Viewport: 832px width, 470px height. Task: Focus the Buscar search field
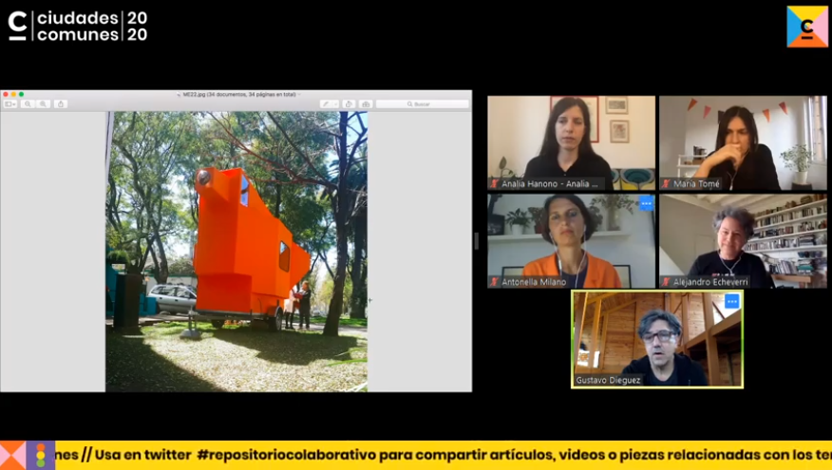click(423, 104)
